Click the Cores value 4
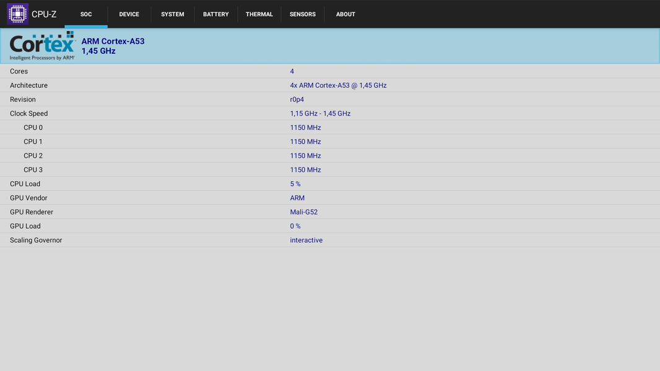Image resolution: width=660 pixels, height=371 pixels. tap(292, 72)
